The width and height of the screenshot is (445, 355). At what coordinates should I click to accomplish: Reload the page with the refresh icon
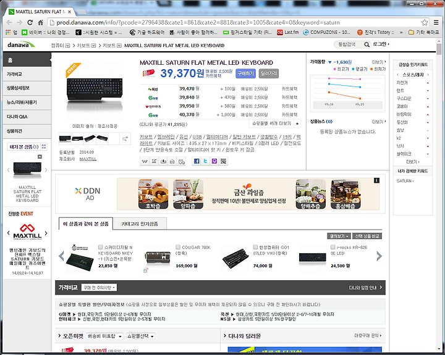coord(30,22)
